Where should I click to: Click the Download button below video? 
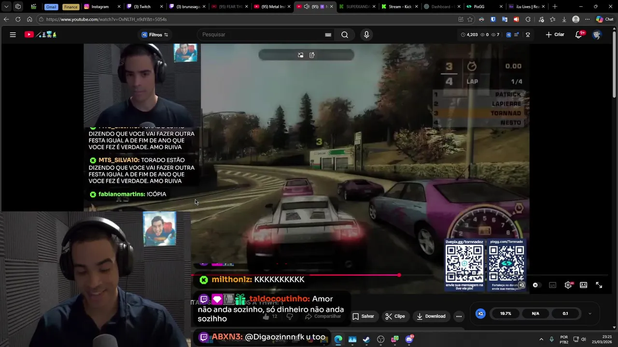pos(431,316)
